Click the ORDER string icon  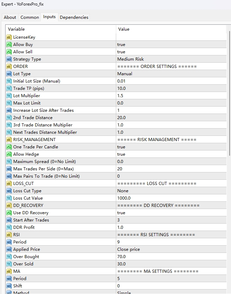[9, 67]
